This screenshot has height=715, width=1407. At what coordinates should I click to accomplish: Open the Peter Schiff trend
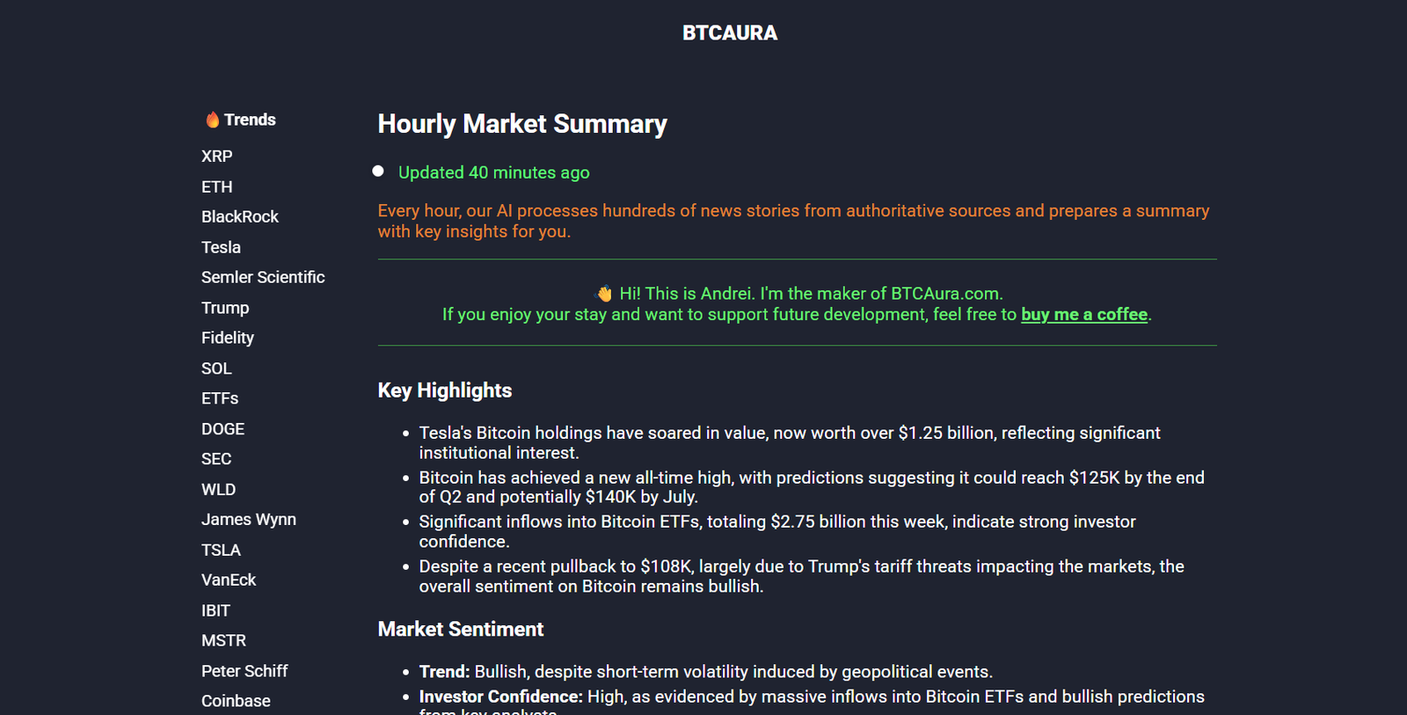pos(244,671)
